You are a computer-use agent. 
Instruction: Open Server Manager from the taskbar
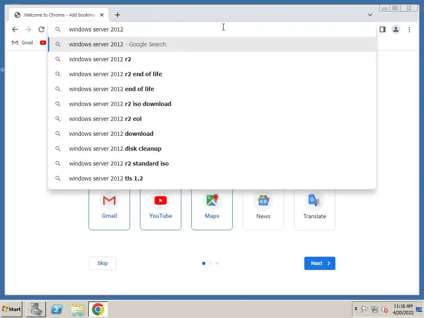[x=36, y=309]
